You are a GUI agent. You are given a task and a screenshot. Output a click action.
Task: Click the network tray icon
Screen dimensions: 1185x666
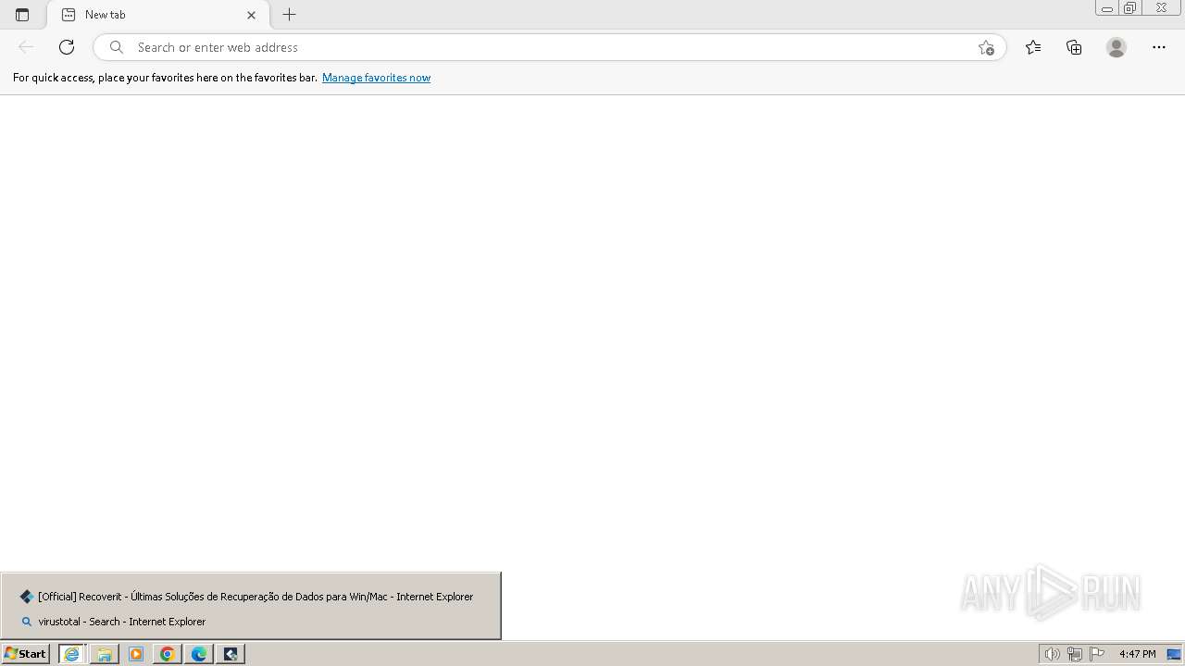[x=1074, y=654]
